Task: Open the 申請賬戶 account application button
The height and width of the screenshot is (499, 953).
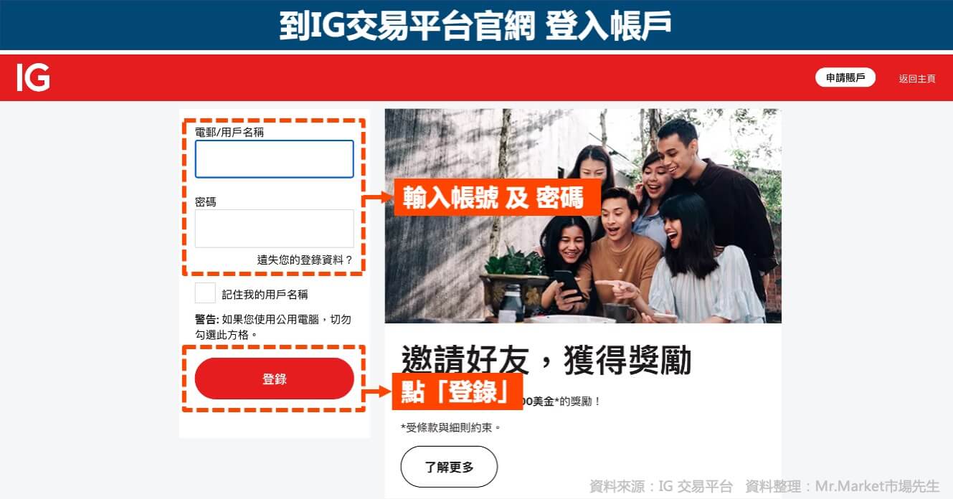Action: (x=845, y=78)
